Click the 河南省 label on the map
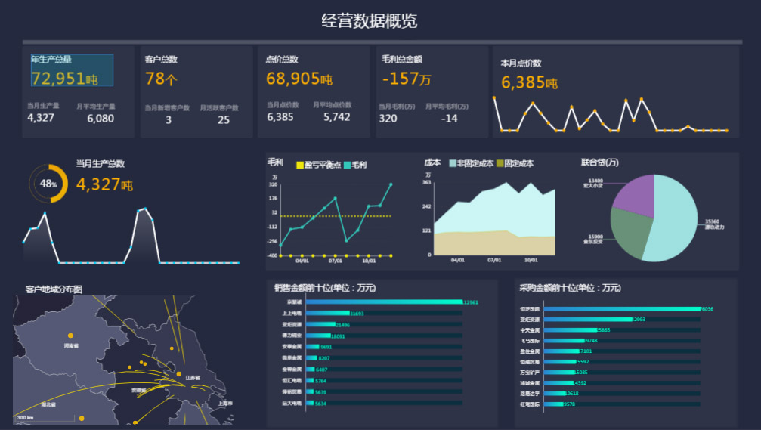 71,346
